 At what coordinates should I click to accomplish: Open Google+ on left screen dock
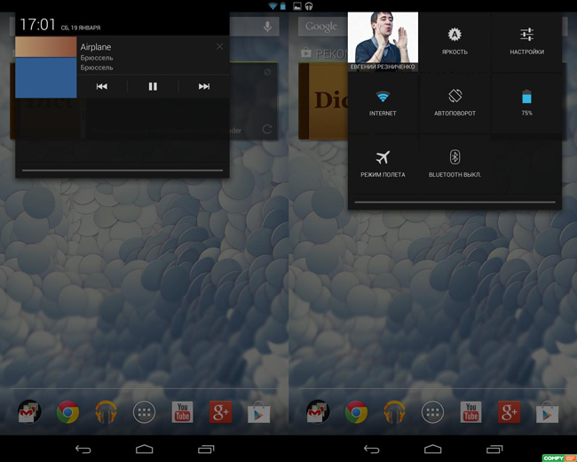[x=221, y=412]
